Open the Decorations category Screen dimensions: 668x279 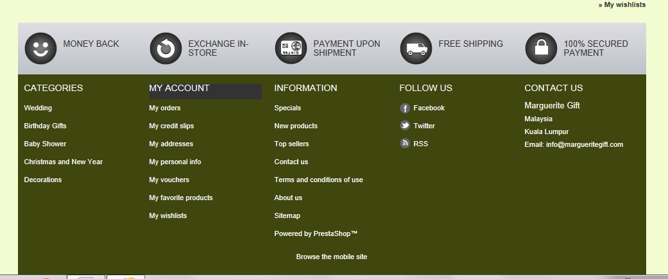[x=42, y=180]
